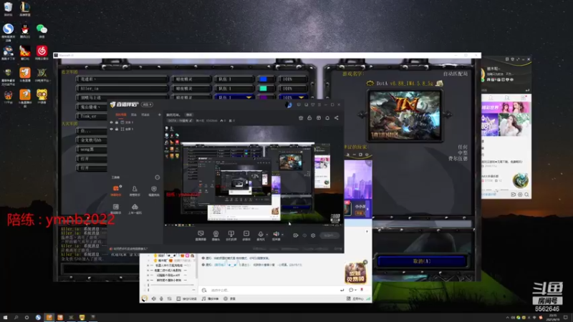The height and width of the screenshot is (322, 573).
Task: Open the person-shaped tool icon in toolbox
Action: [x=135, y=189]
